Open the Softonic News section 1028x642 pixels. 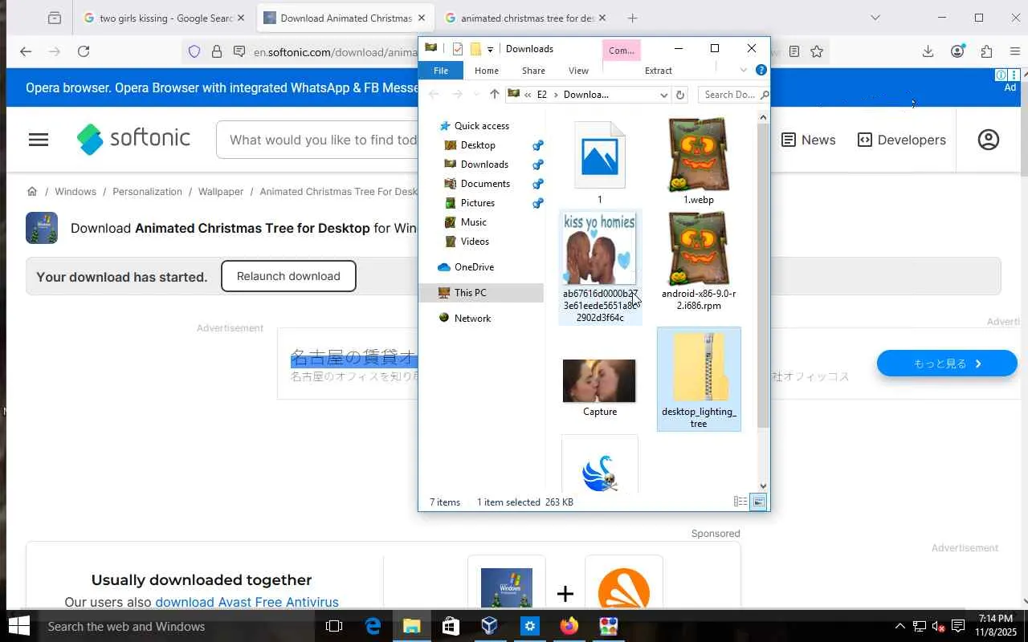tap(808, 140)
